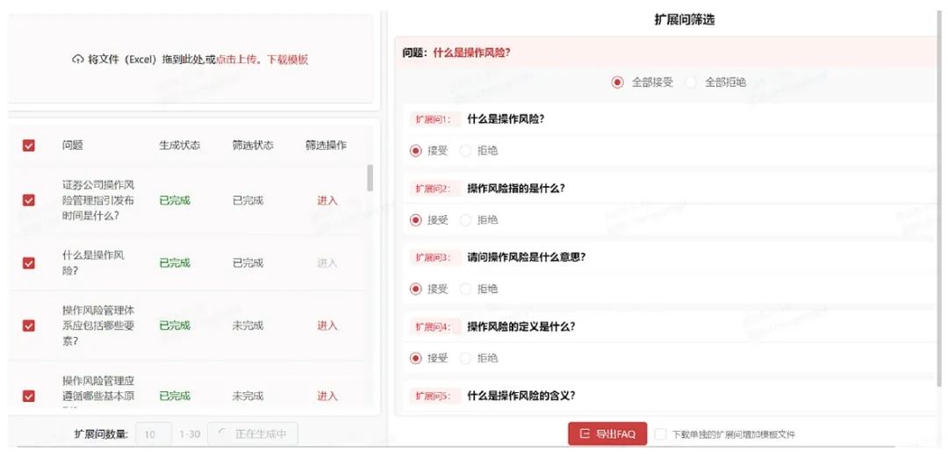Viewport: 948px width, 458px height.
Task: Toggle the select-all checkbox in table header
Action: (x=28, y=146)
